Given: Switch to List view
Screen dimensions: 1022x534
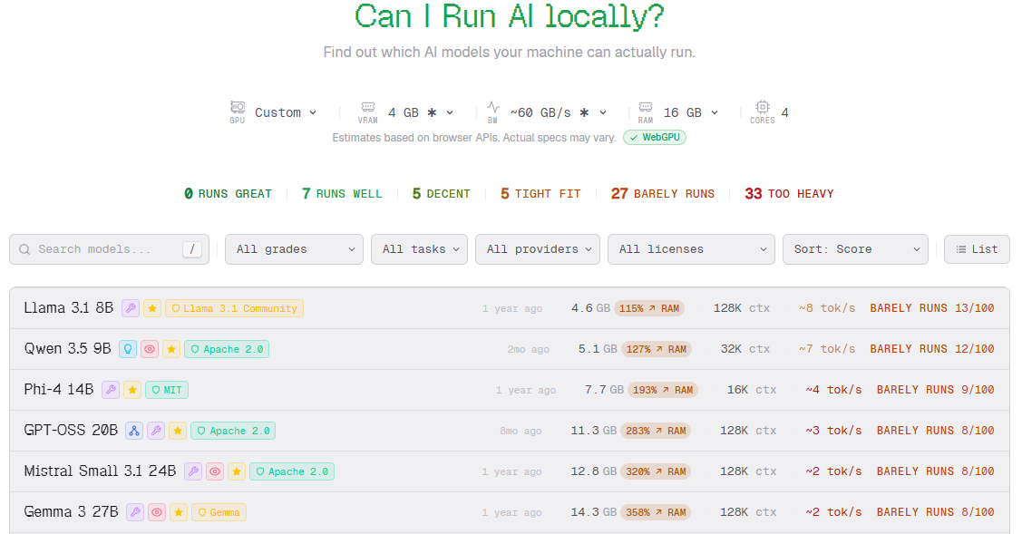Looking at the screenshot, I should (977, 249).
